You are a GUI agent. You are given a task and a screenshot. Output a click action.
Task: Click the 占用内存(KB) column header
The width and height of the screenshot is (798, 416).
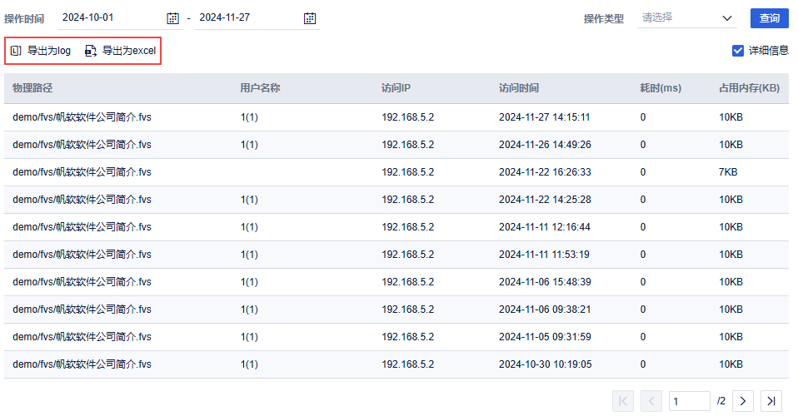pos(749,88)
